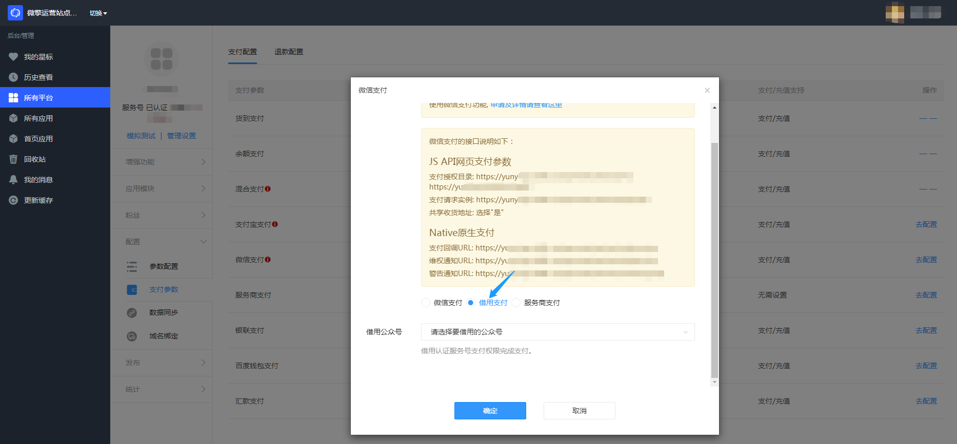Click the wallet icon beside 支付参数
Viewport: 957px width, 444px height.
pos(132,289)
